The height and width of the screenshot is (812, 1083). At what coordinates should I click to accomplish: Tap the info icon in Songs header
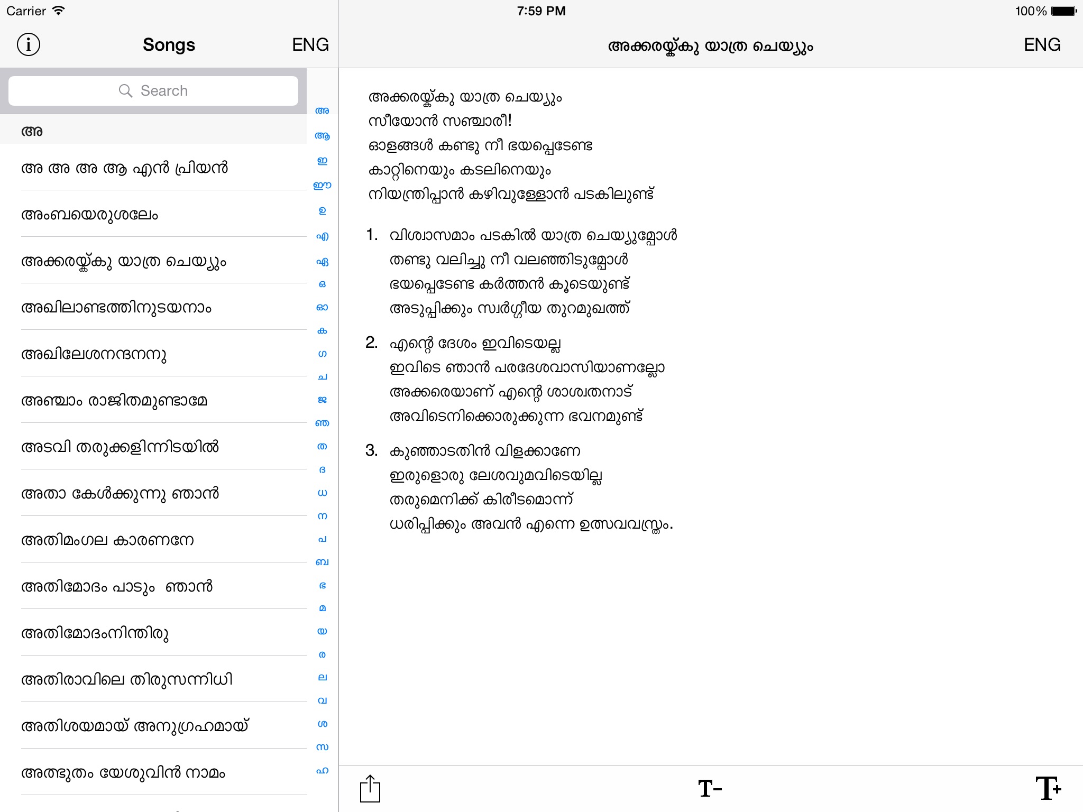coord(29,45)
